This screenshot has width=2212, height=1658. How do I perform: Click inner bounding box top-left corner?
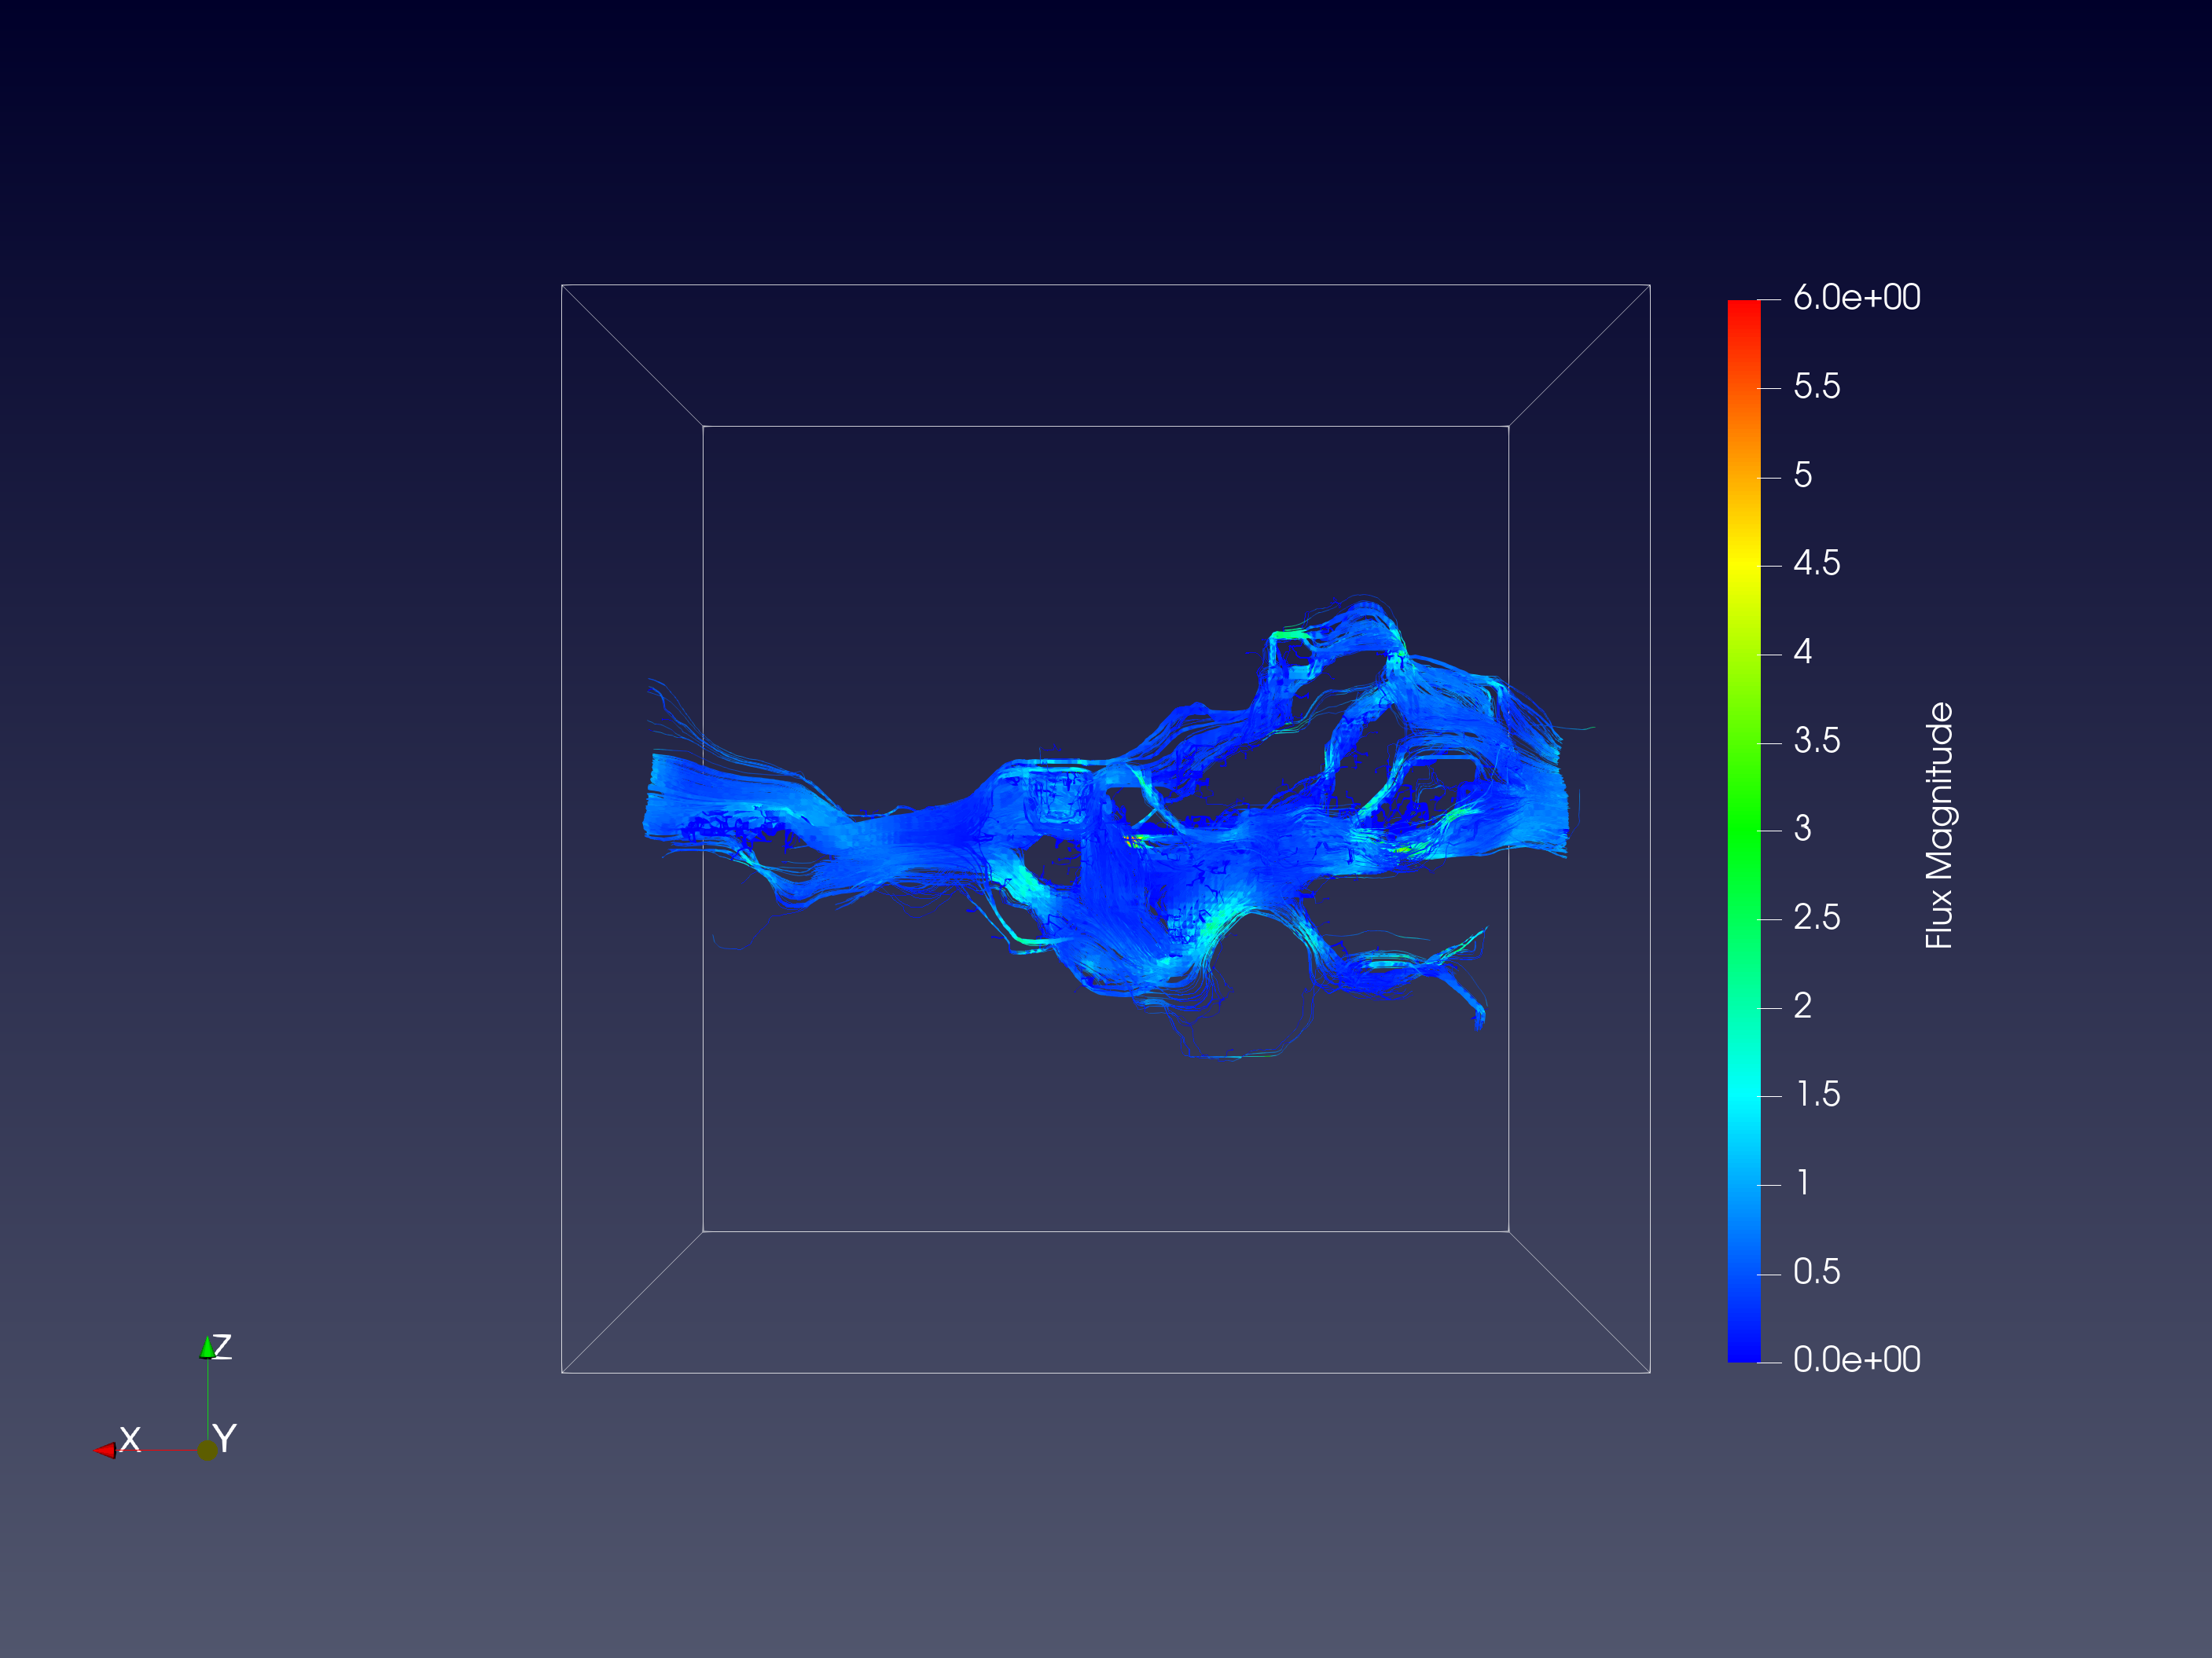pos(704,427)
